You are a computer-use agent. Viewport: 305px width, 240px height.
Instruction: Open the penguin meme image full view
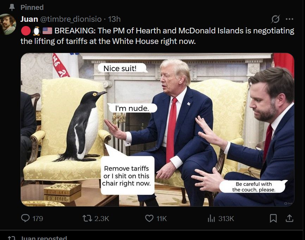[157, 130]
